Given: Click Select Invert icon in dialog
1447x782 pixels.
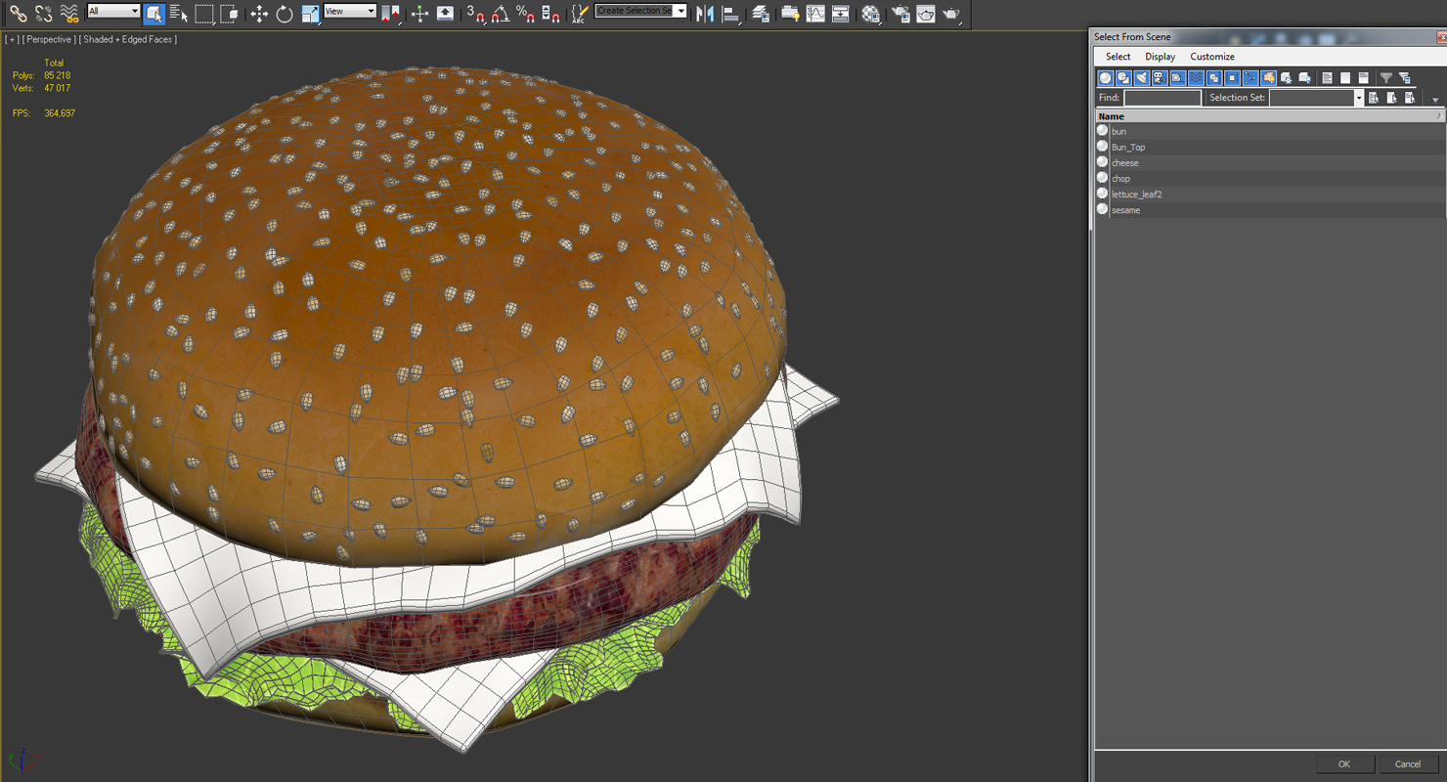Looking at the screenshot, I should coord(1363,78).
